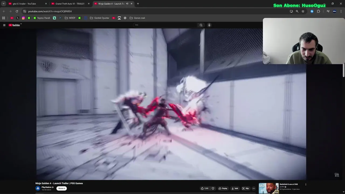This screenshot has height=194, width=345.
Task: Dislike the Ninja Gaiden video
Action: click(213, 188)
